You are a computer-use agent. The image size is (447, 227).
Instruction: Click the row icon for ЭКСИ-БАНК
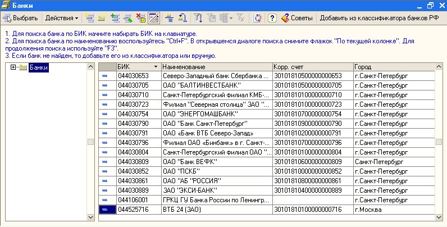[104, 190]
